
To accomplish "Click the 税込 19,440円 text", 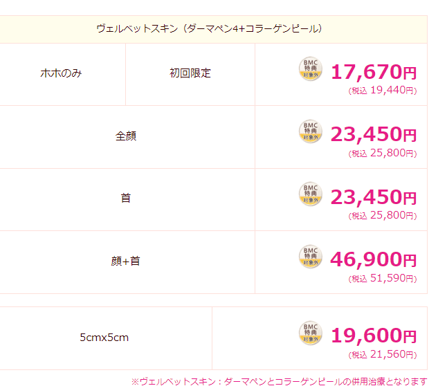I will [x=383, y=90].
